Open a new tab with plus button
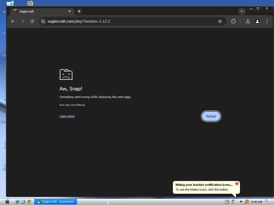 click(79, 11)
